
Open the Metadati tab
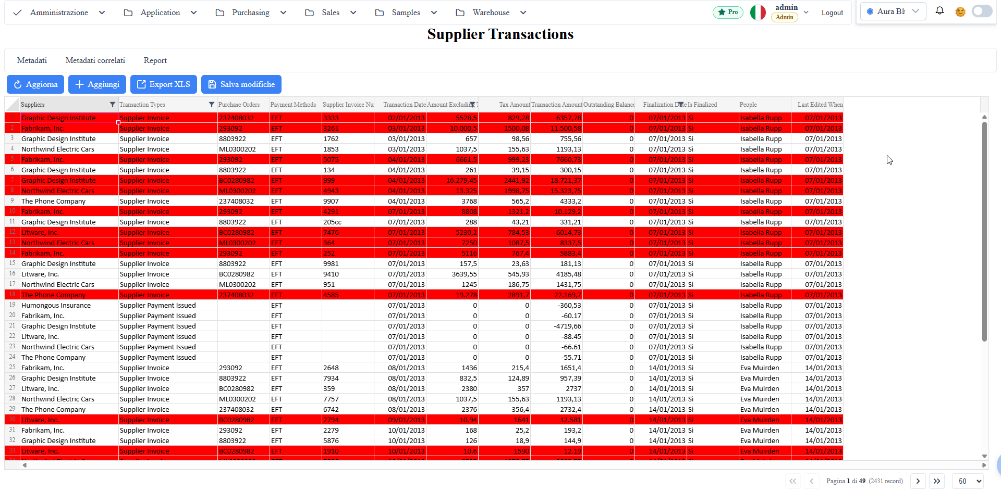[32, 60]
